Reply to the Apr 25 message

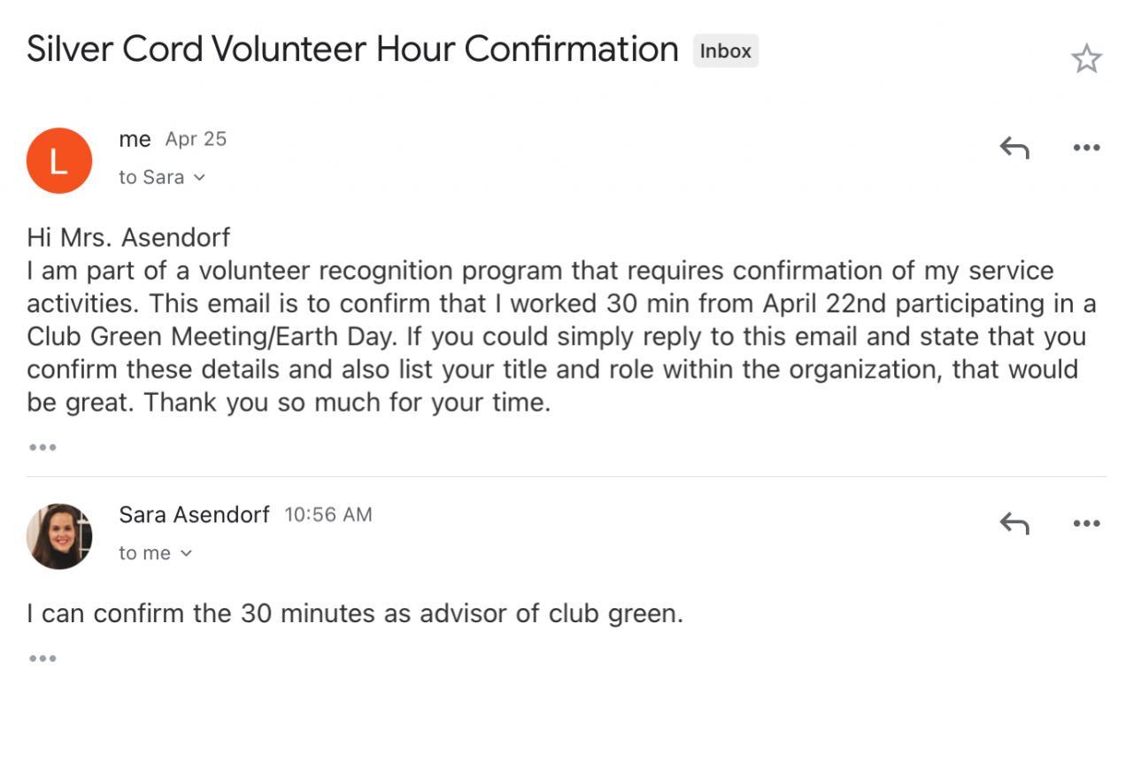(x=1014, y=148)
